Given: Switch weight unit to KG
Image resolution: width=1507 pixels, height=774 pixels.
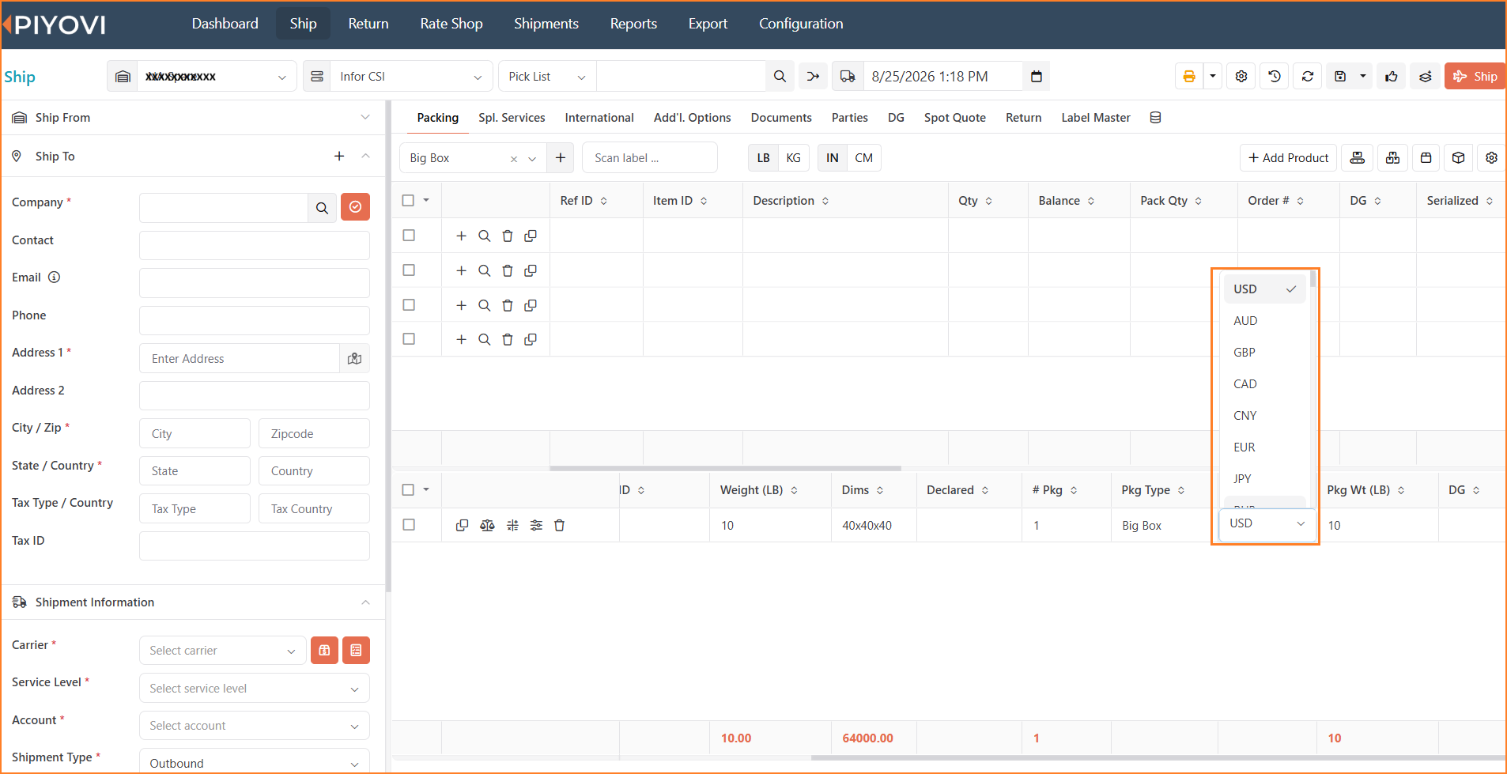Looking at the screenshot, I should [x=794, y=158].
